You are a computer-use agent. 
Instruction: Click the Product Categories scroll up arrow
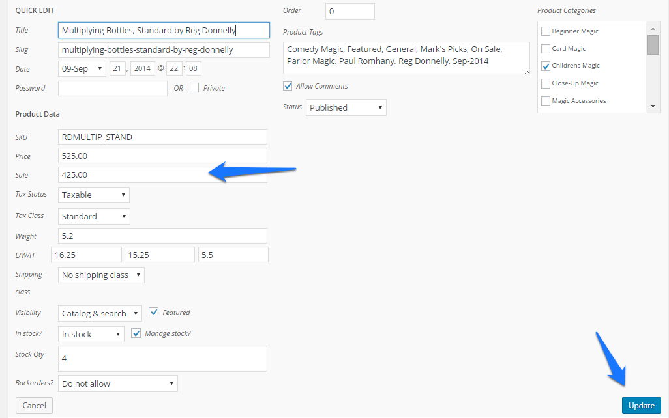[653, 29]
